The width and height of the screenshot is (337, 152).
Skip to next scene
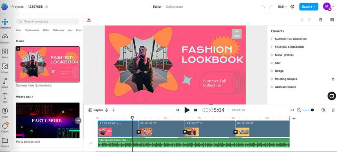196,110
